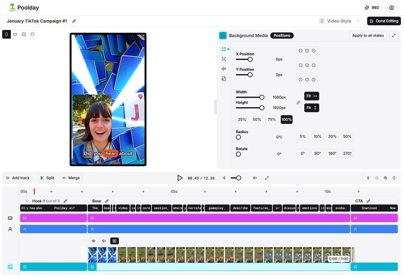Click Apply to all states
This screenshot has height=278, width=404.
click(x=368, y=36)
